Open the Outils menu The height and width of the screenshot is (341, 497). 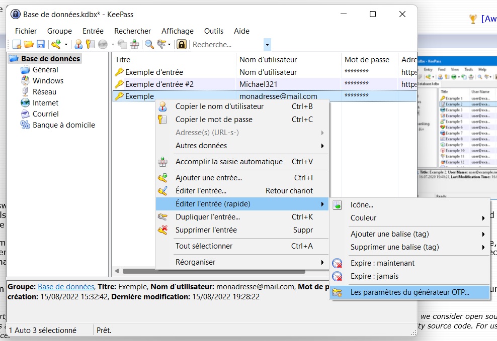pyautogui.click(x=214, y=31)
